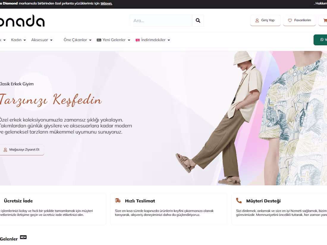This screenshot has height=245, width=327.
Task: Open the İndirimdekiler menu
Action: pyautogui.click(x=153, y=40)
